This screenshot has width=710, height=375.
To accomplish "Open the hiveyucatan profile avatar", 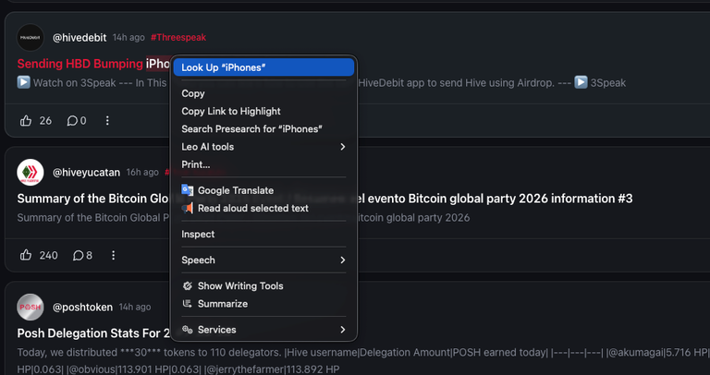I will click(31, 173).
